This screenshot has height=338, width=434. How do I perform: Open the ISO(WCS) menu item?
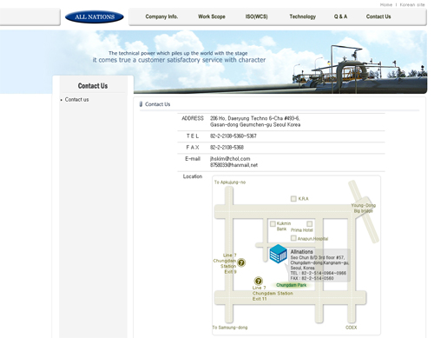[x=256, y=17]
